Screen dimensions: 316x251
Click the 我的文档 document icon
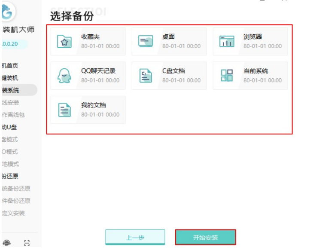click(64, 110)
